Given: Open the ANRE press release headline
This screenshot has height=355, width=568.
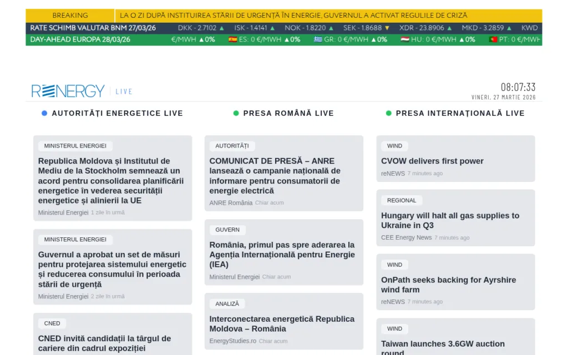Looking at the screenshot, I should pos(275,176).
